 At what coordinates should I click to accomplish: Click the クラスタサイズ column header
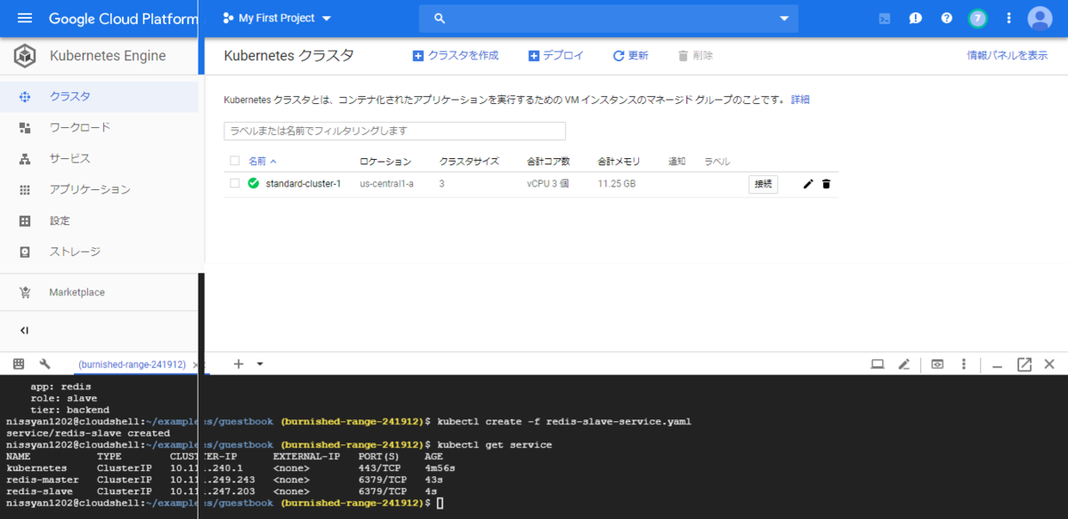pos(469,162)
